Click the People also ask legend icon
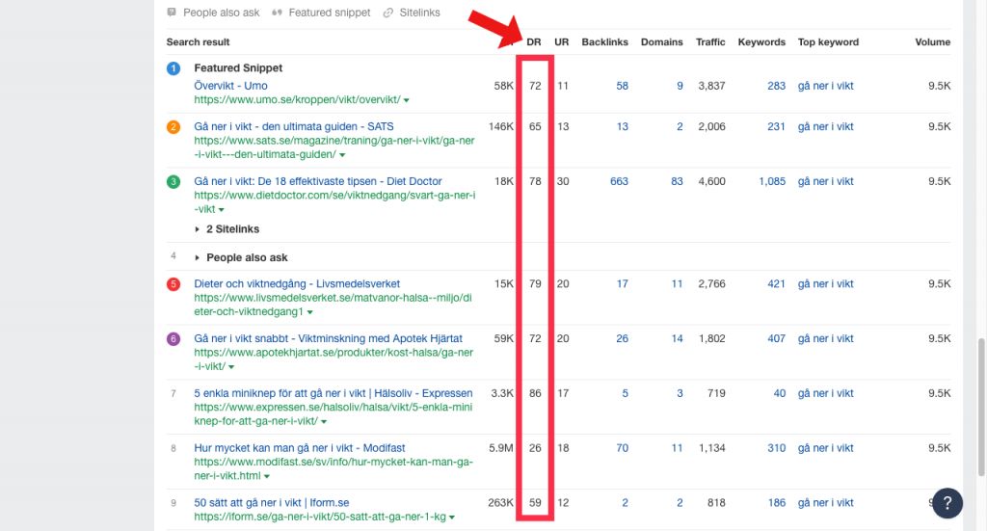The height and width of the screenshot is (531, 987). (172, 12)
